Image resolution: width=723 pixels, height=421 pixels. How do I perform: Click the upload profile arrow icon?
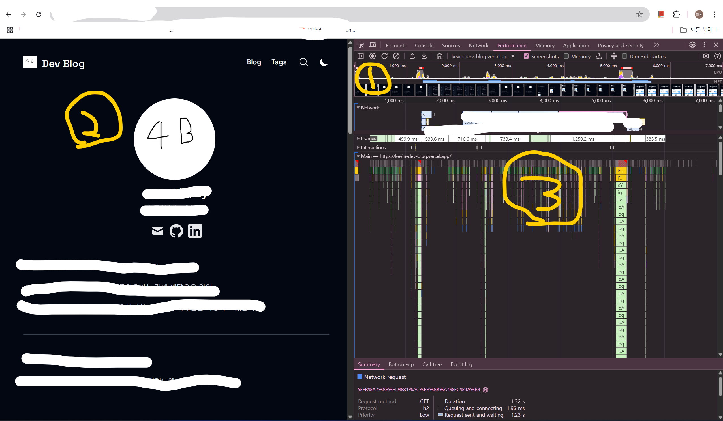click(412, 56)
